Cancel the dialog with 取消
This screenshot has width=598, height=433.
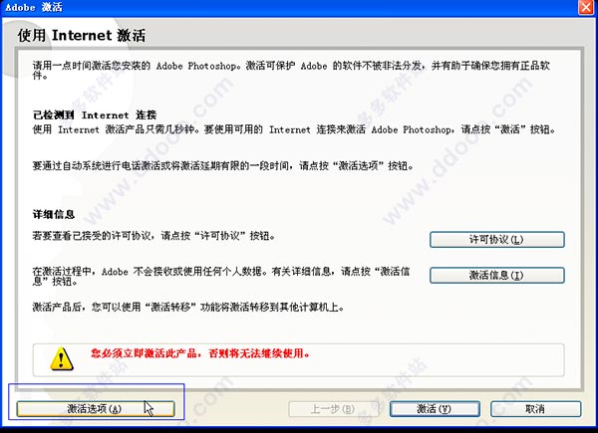tap(536, 409)
